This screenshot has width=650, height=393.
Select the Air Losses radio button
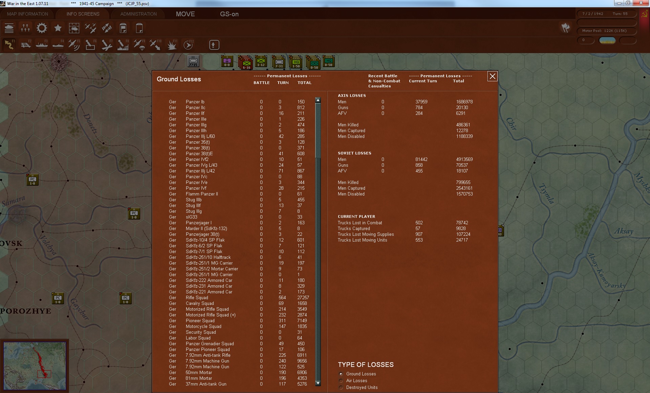(341, 381)
